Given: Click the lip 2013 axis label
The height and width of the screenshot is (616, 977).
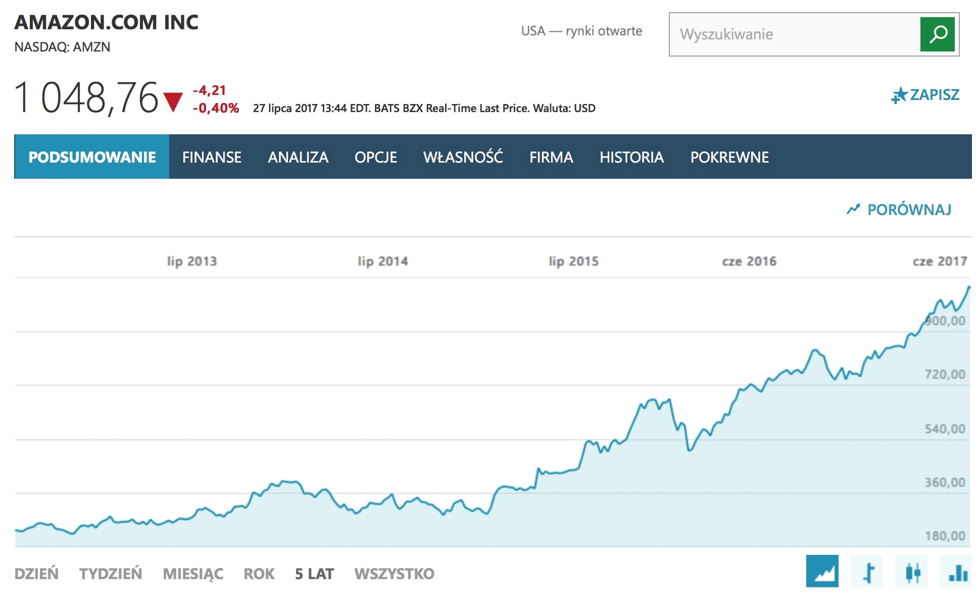Looking at the screenshot, I should coord(192,261).
